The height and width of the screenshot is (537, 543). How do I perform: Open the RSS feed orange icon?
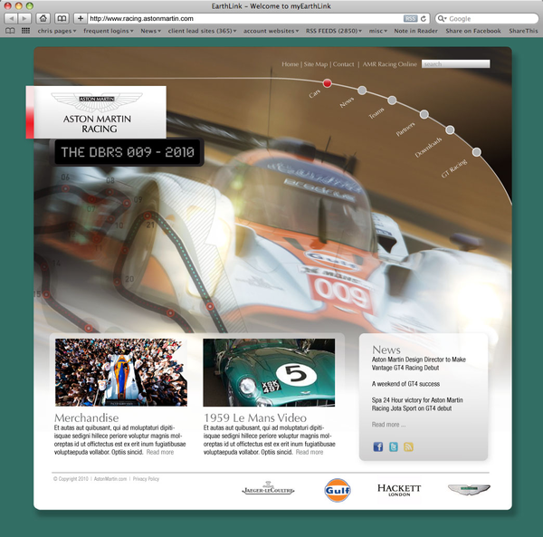[x=408, y=446]
